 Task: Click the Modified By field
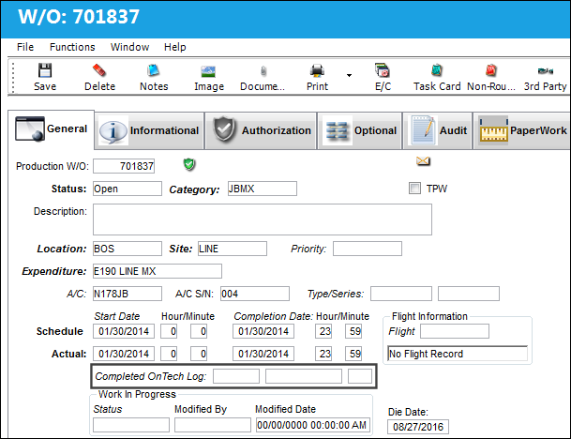213,425
